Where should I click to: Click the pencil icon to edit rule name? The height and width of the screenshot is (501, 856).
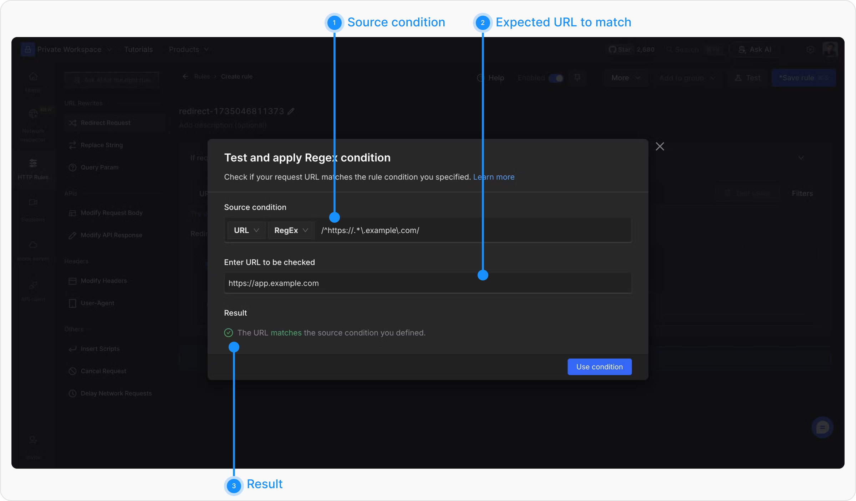coord(291,112)
